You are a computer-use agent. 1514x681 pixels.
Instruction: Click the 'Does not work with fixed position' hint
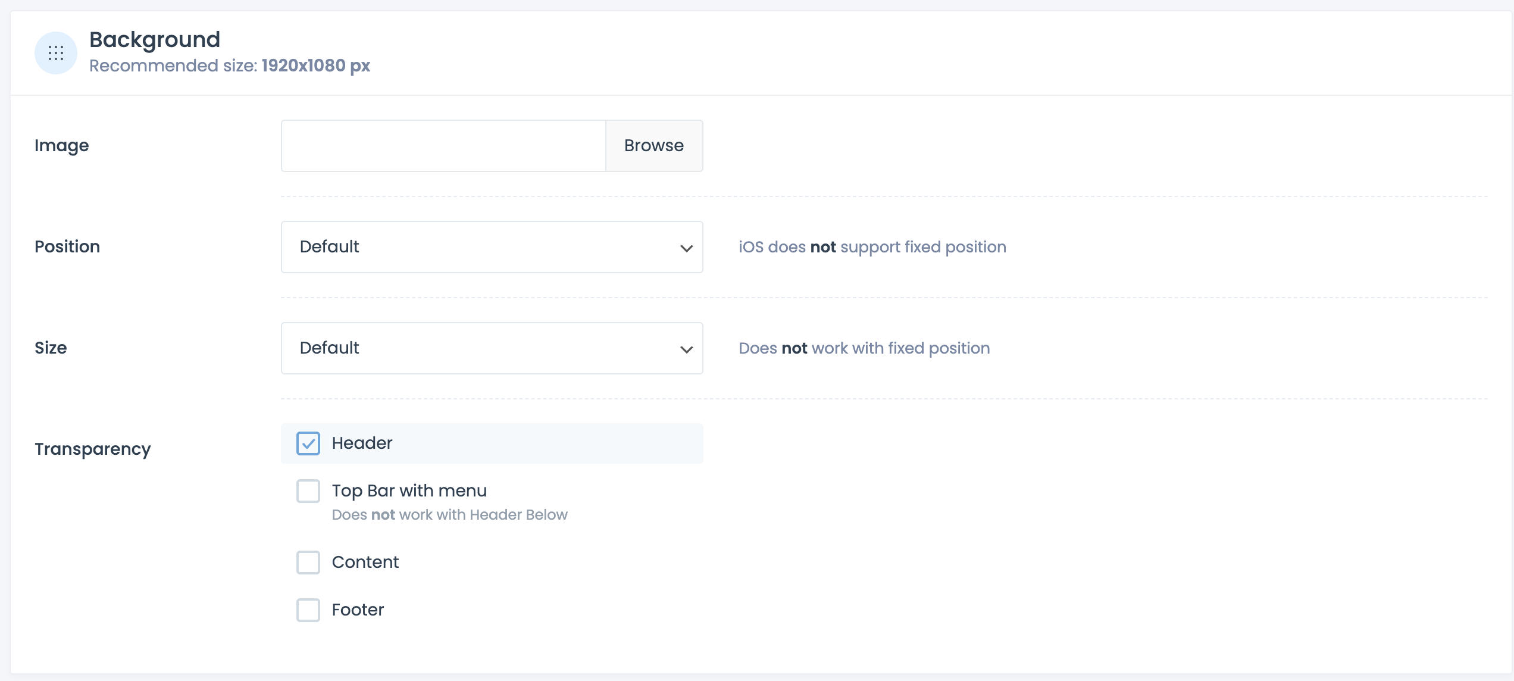tap(864, 348)
